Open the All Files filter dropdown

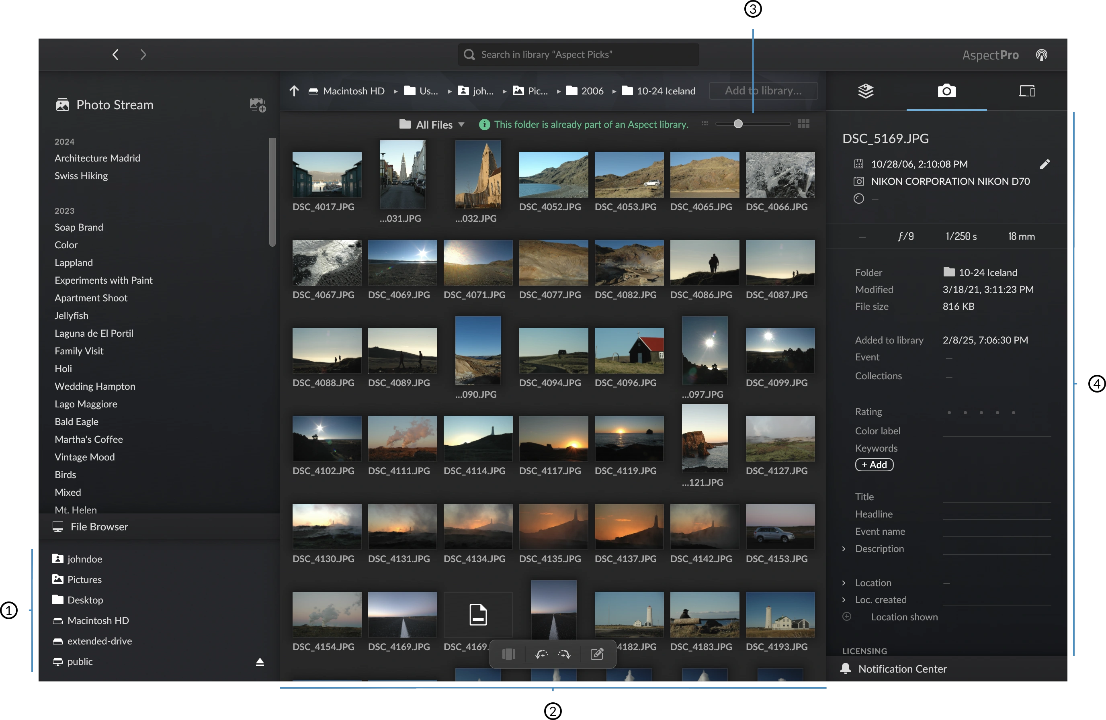click(x=432, y=125)
